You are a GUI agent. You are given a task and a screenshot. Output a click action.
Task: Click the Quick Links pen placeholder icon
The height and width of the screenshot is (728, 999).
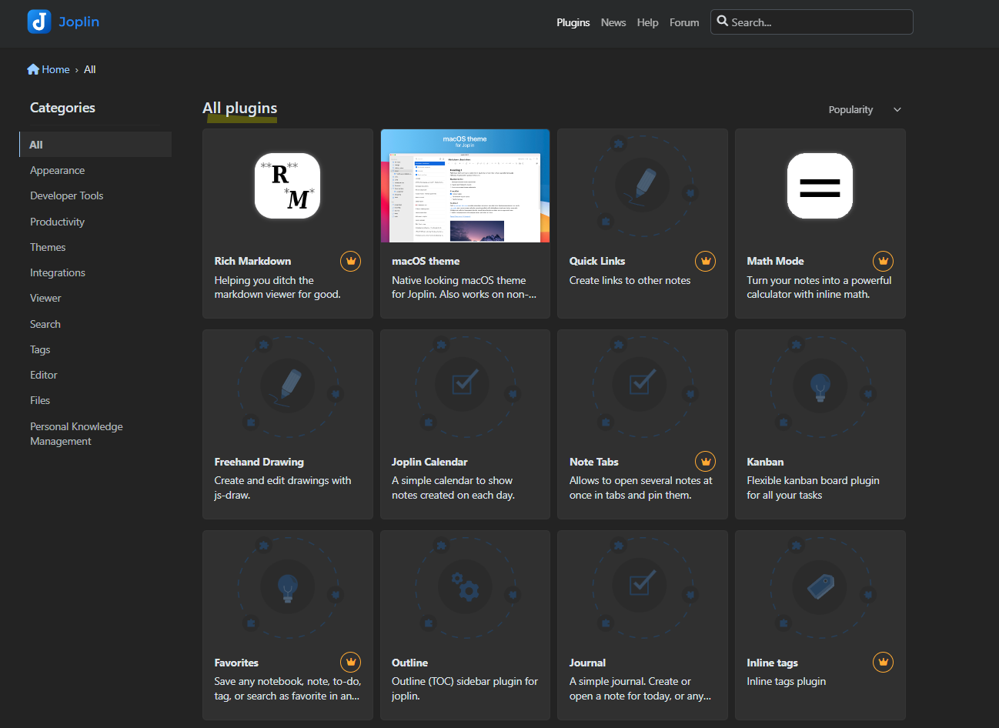[x=643, y=185]
